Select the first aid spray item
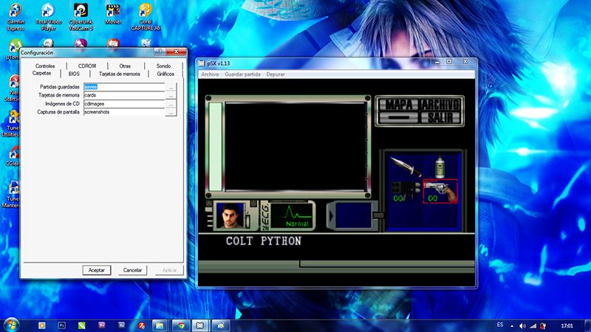Image resolution: width=591 pixels, height=332 pixels. point(440,167)
